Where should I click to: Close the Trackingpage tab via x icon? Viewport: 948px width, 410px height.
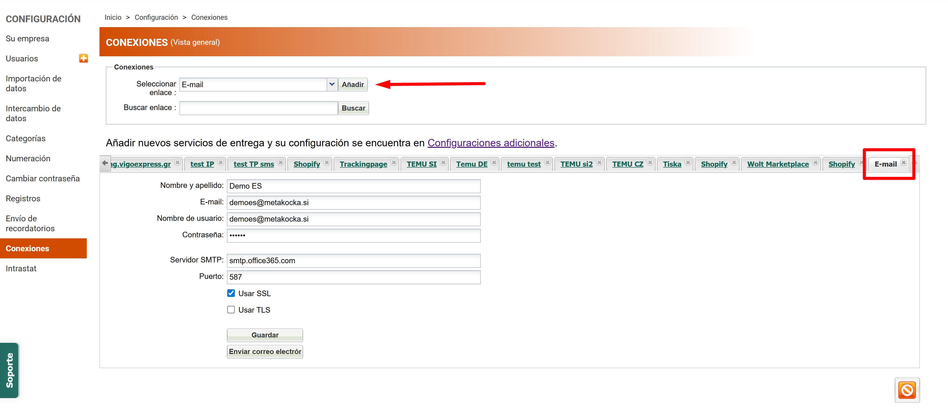[394, 163]
